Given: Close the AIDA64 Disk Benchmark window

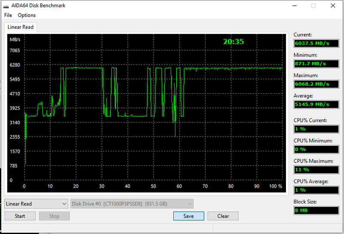Looking at the screenshot, I should [333, 6].
